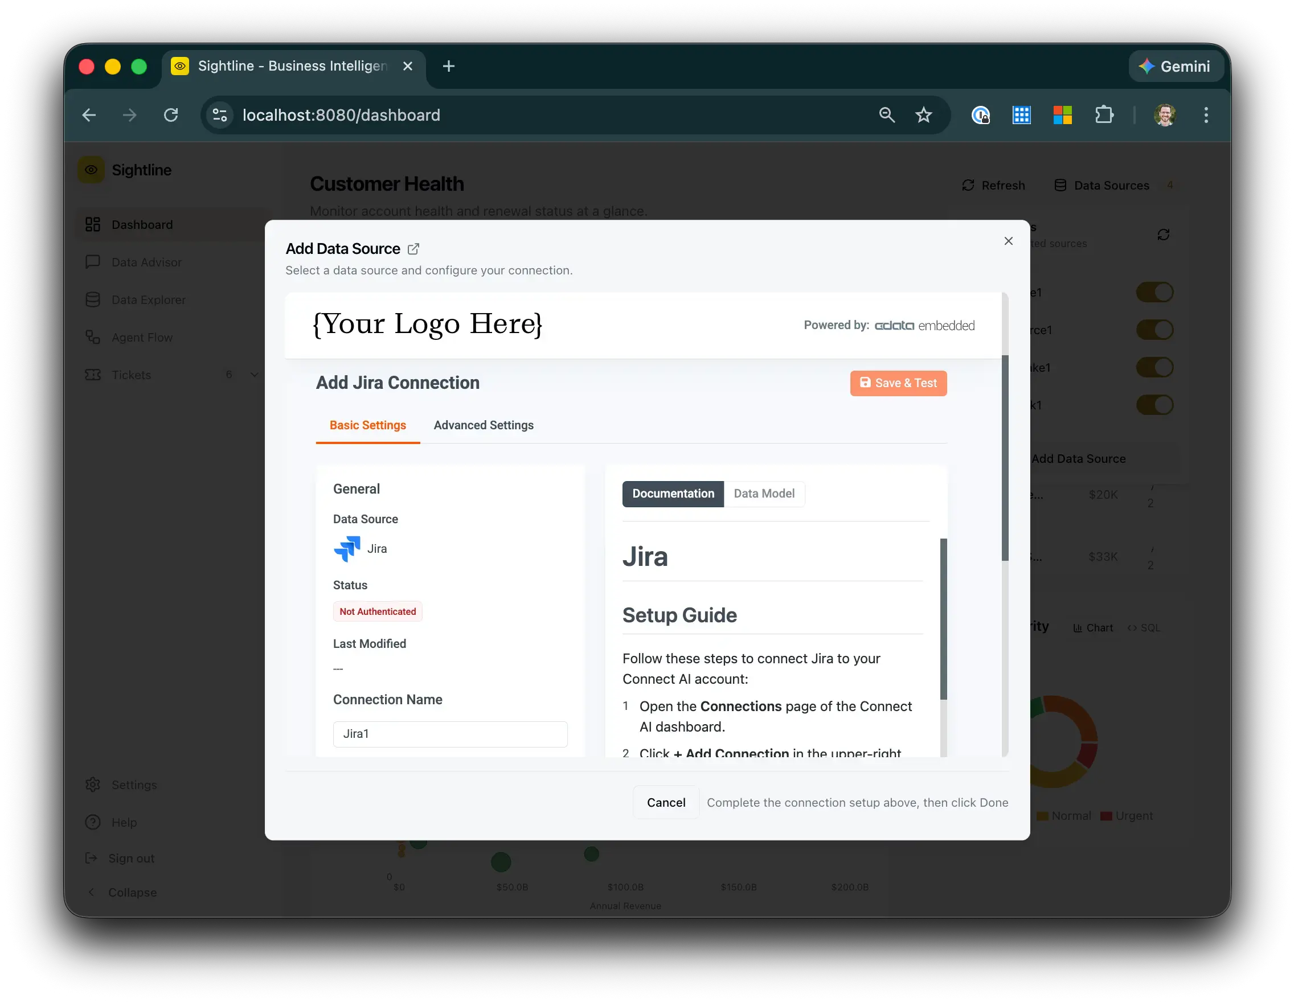Click the bookmark star icon
The image size is (1294, 1002).
[923, 115]
